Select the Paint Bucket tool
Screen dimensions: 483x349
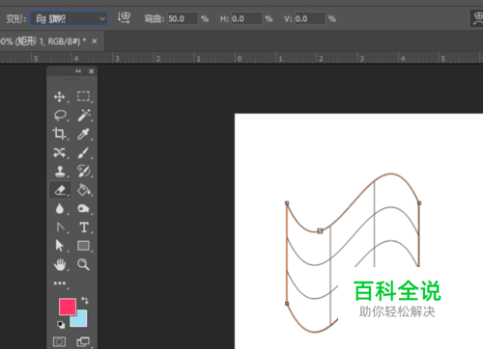click(84, 190)
